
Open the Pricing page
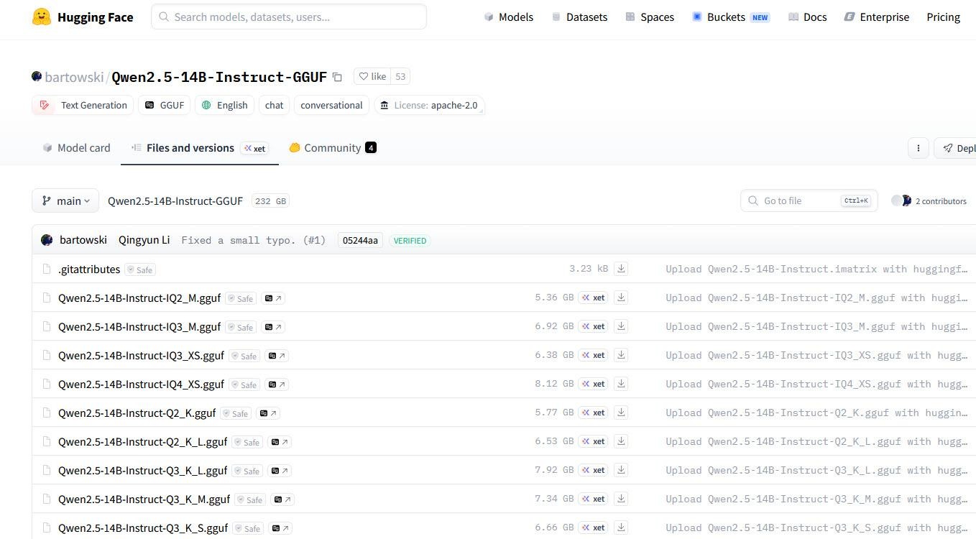click(944, 17)
